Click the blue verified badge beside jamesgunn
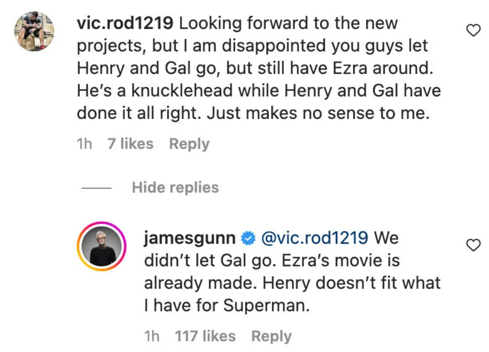This screenshot has height=352, width=489. click(x=247, y=238)
